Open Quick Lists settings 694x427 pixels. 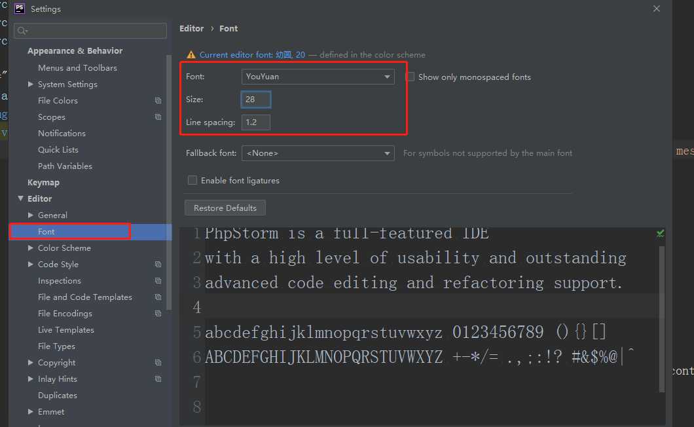coord(58,150)
